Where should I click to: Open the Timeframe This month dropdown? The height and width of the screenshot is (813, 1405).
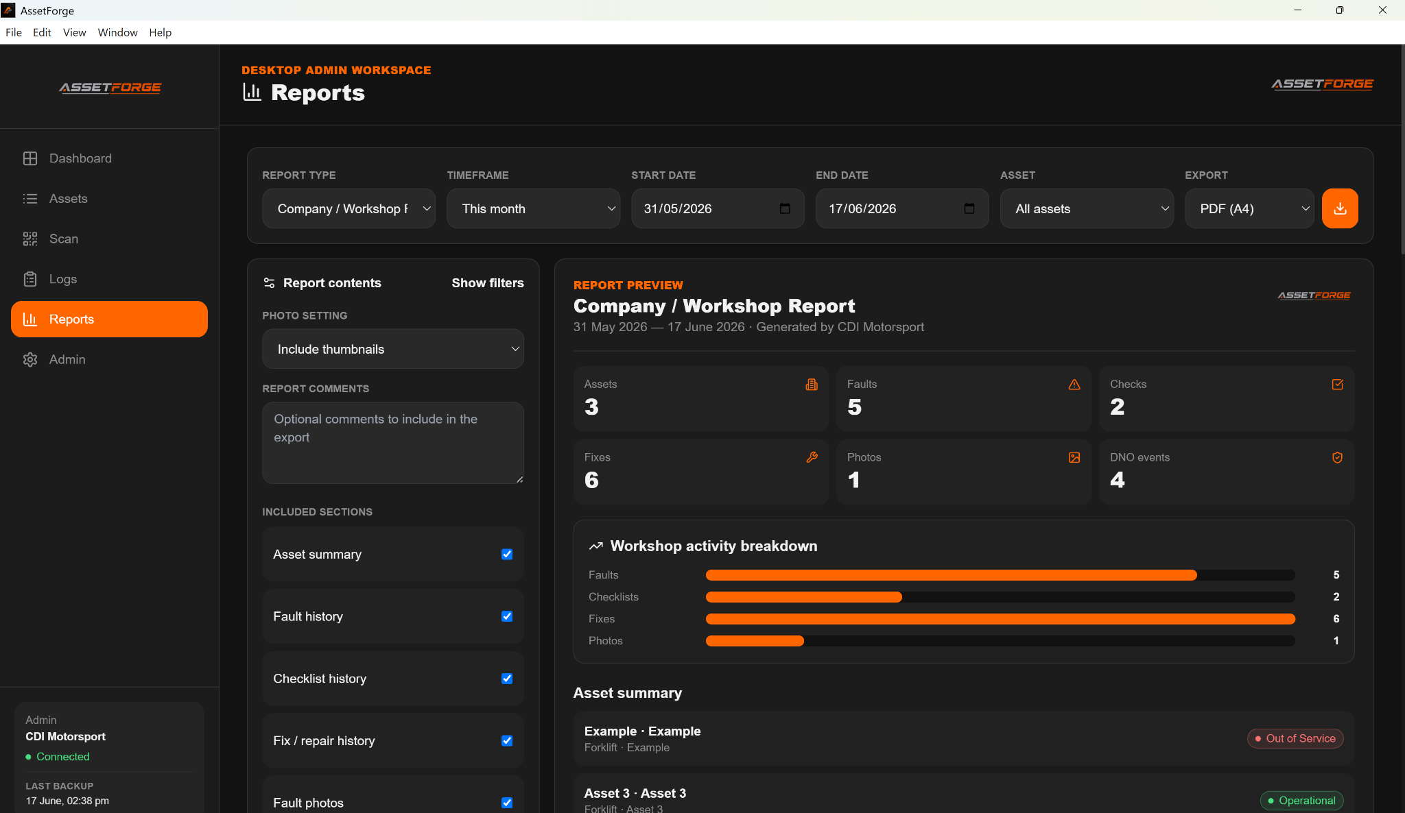pyautogui.click(x=533, y=208)
